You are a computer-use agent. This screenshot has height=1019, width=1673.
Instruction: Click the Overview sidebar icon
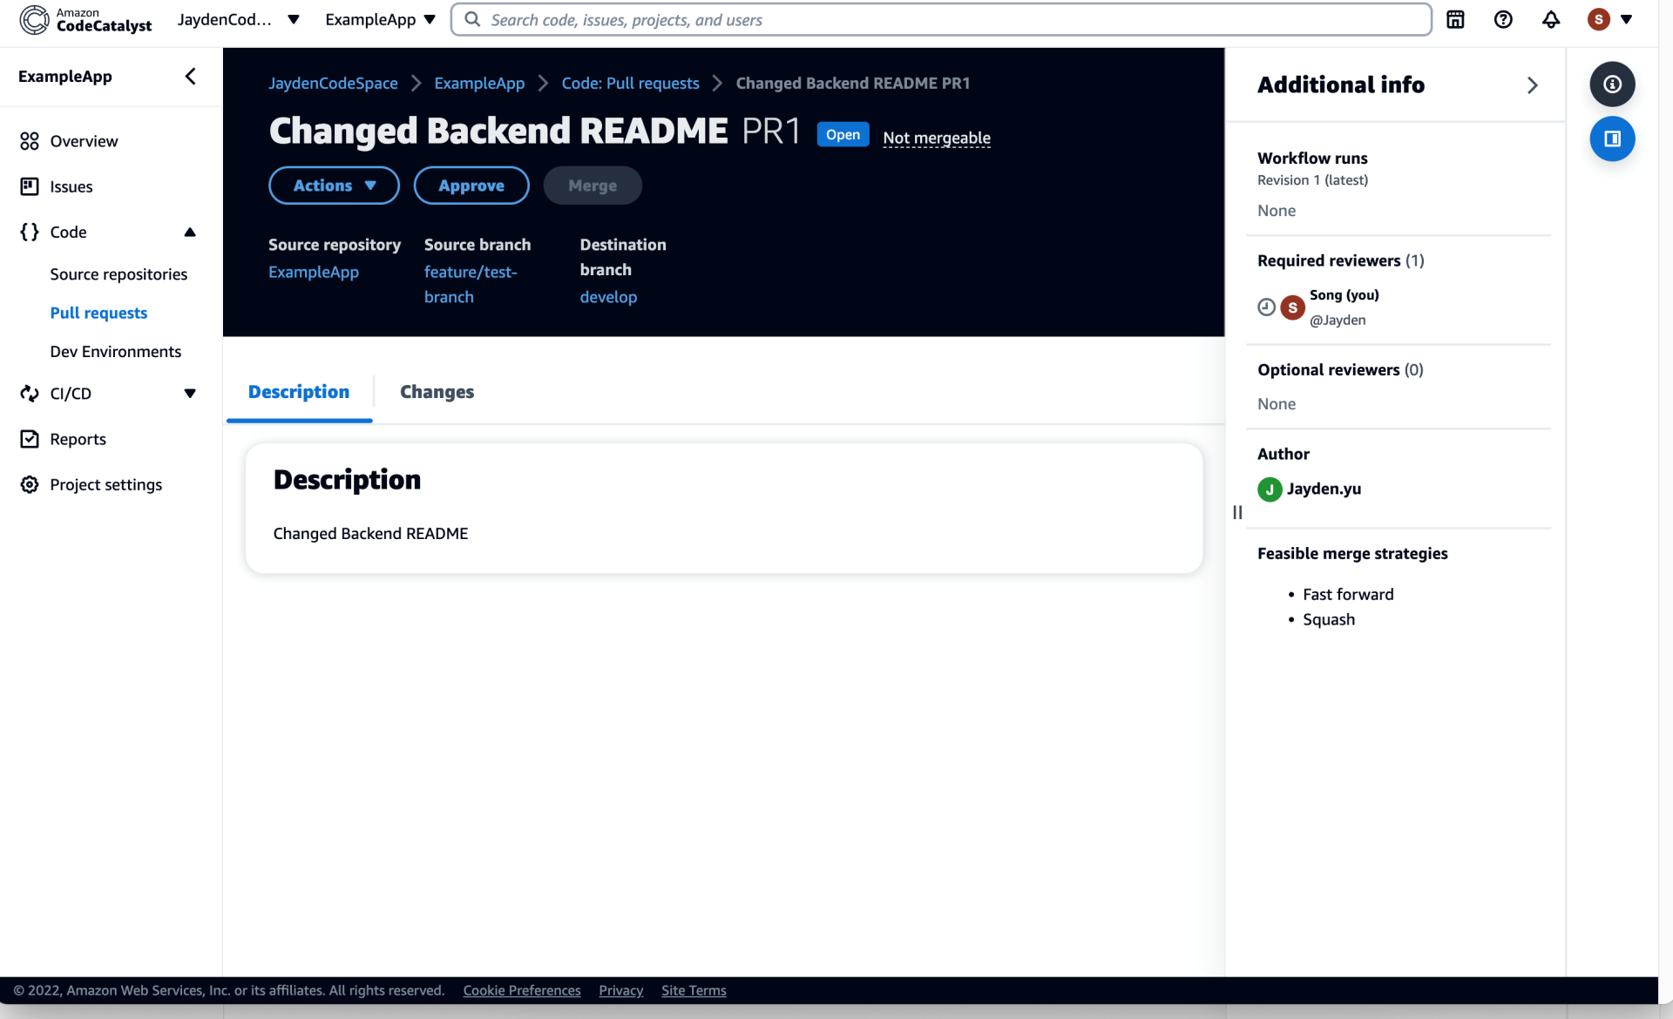coord(30,141)
